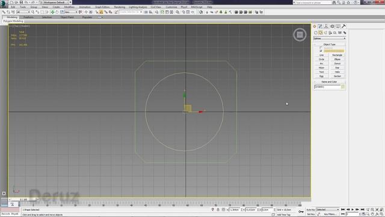Open the named selection sets dropdown

click(131, 12)
